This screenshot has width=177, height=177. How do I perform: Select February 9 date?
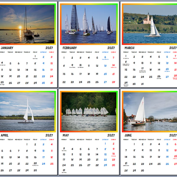pyautogui.click(x=72, y=66)
